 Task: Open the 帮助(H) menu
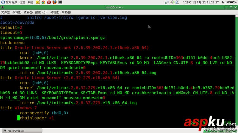point(66,12)
